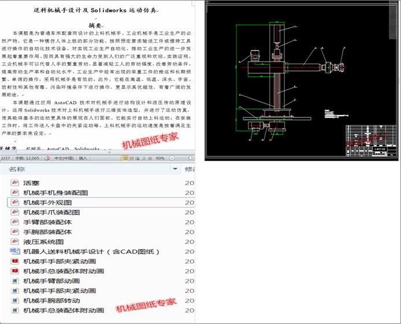Click the bluish file icon beside 机械手手部夹紧动画

[15, 291]
